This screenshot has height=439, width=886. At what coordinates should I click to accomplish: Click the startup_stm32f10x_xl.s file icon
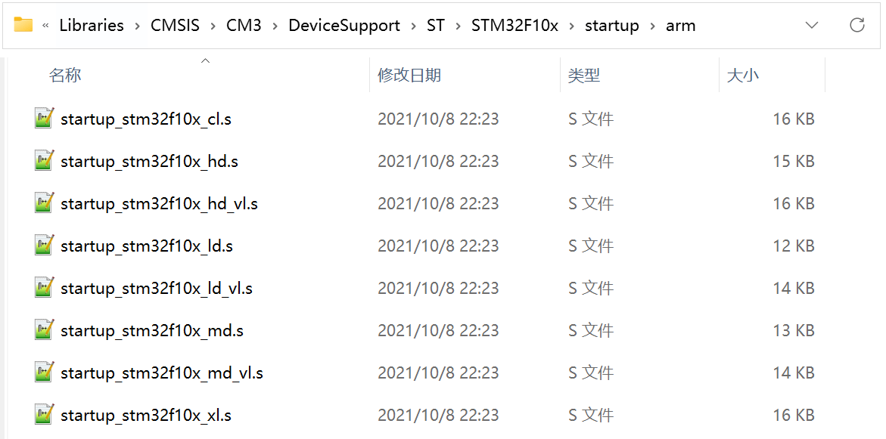pyautogui.click(x=45, y=414)
